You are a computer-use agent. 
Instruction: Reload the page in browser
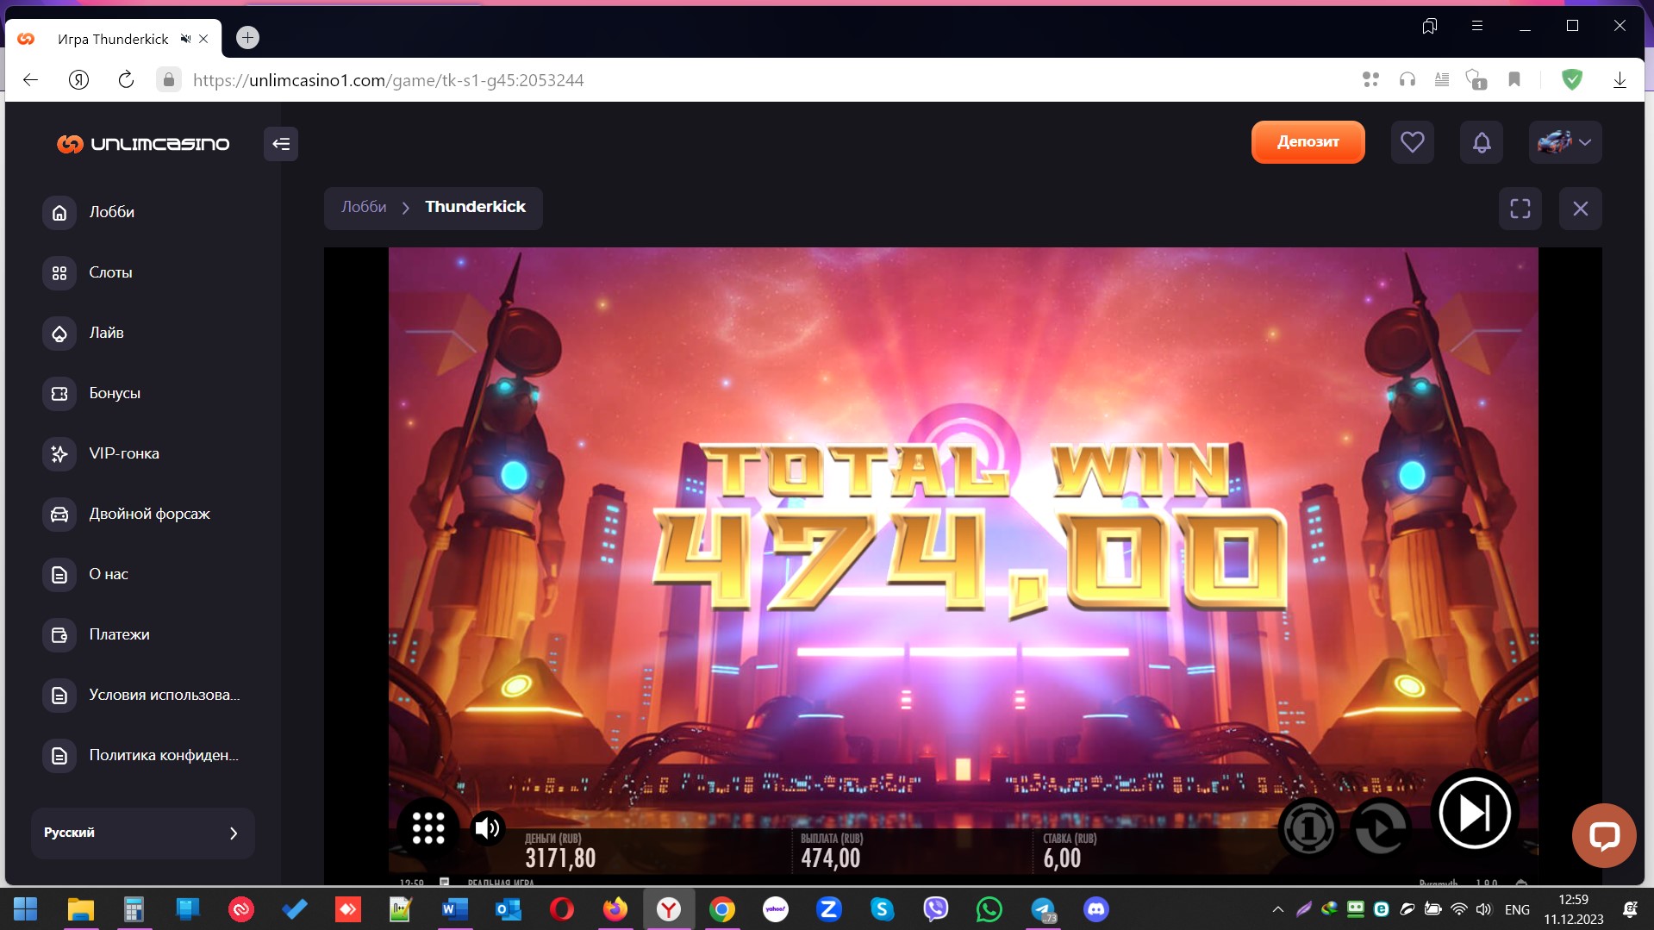tap(126, 80)
